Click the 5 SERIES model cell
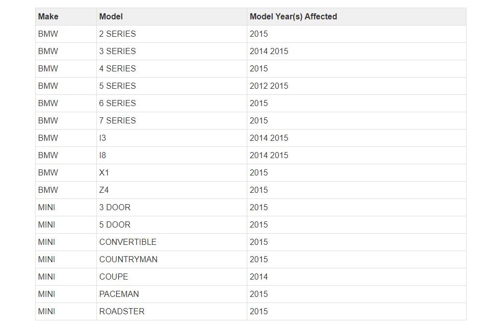 click(118, 86)
